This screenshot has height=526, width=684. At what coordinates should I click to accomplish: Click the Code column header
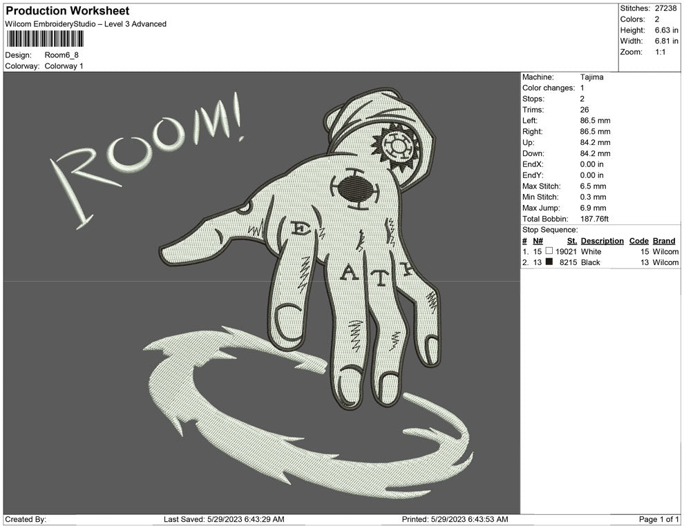638,241
